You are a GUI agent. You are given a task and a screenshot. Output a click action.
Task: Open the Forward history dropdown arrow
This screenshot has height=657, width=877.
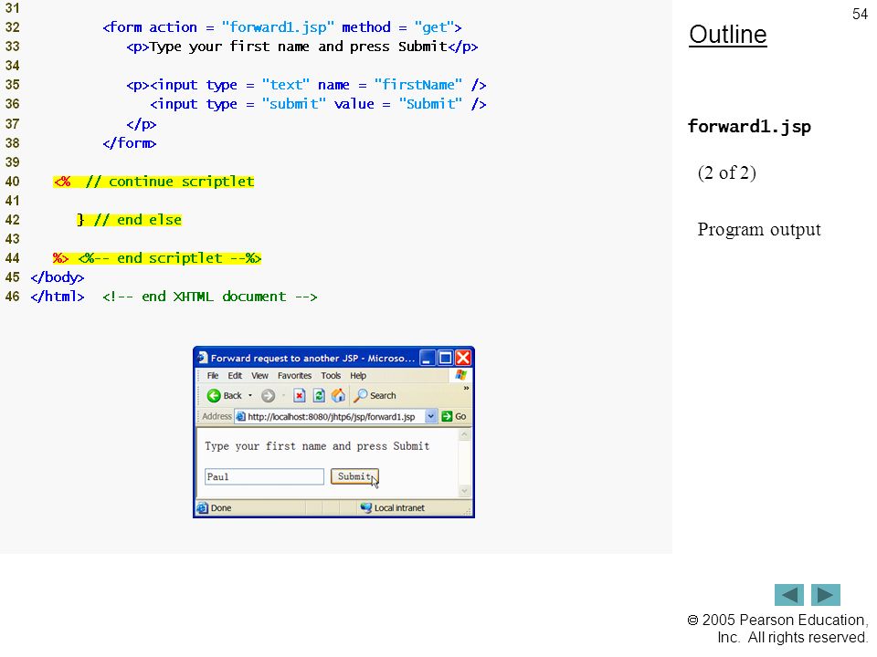click(x=283, y=395)
